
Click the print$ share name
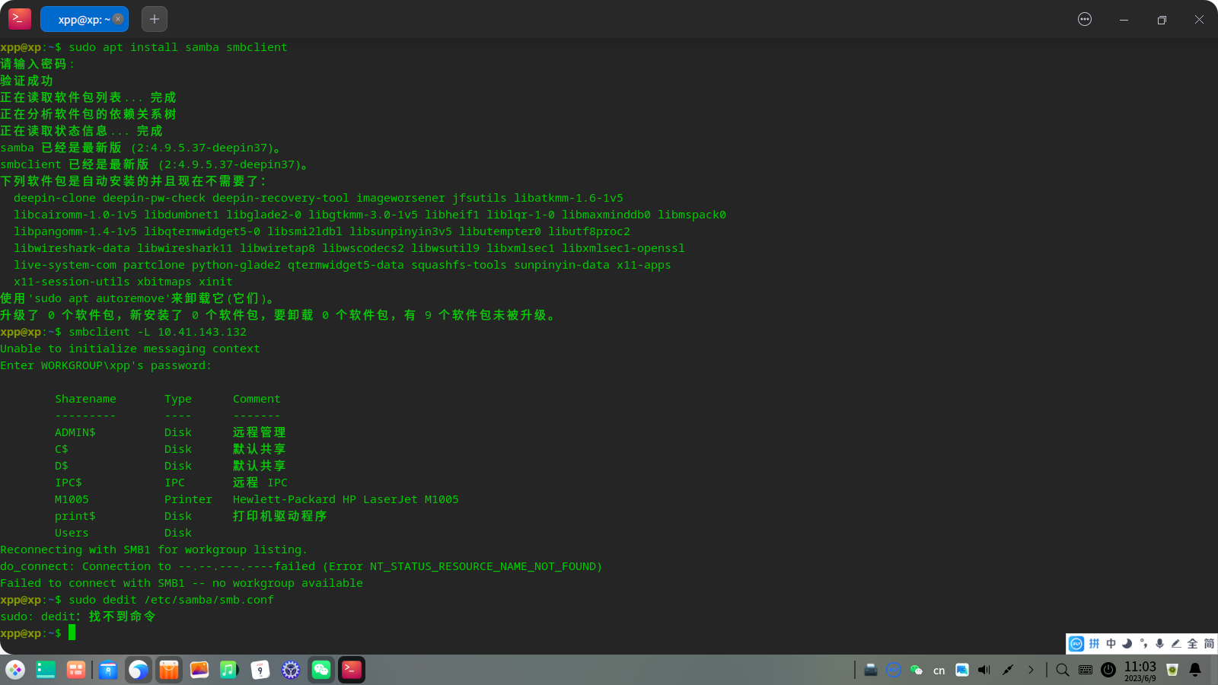point(75,516)
